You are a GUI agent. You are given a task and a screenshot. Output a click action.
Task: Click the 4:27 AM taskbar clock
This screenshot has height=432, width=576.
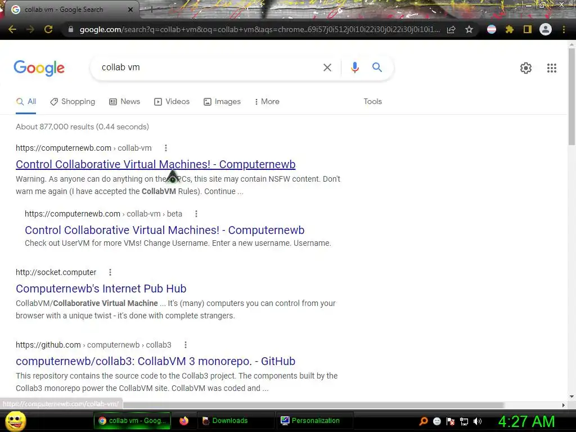526,421
